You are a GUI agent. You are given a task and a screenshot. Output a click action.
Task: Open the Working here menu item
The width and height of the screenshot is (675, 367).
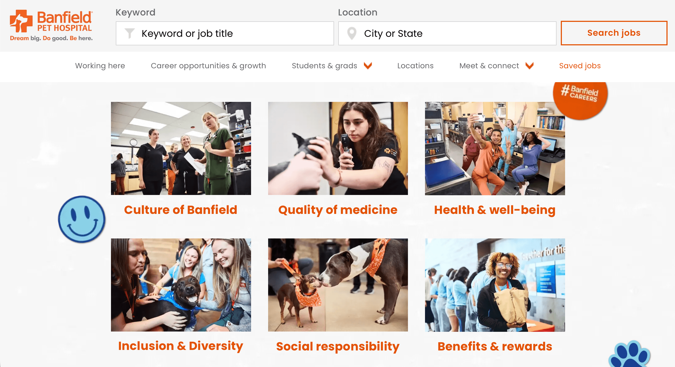point(100,66)
